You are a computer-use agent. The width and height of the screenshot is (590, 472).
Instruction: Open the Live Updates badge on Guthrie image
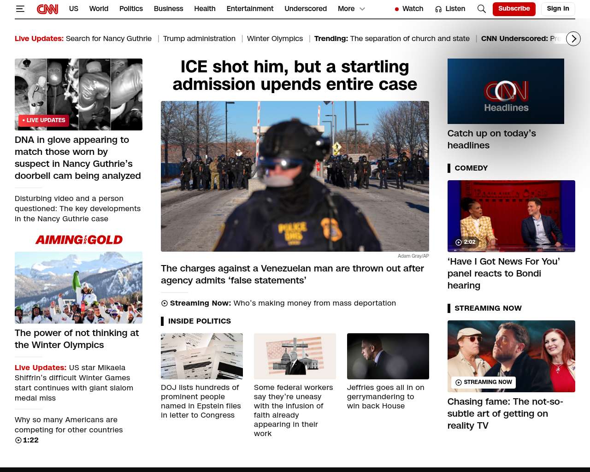tap(44, 120)
